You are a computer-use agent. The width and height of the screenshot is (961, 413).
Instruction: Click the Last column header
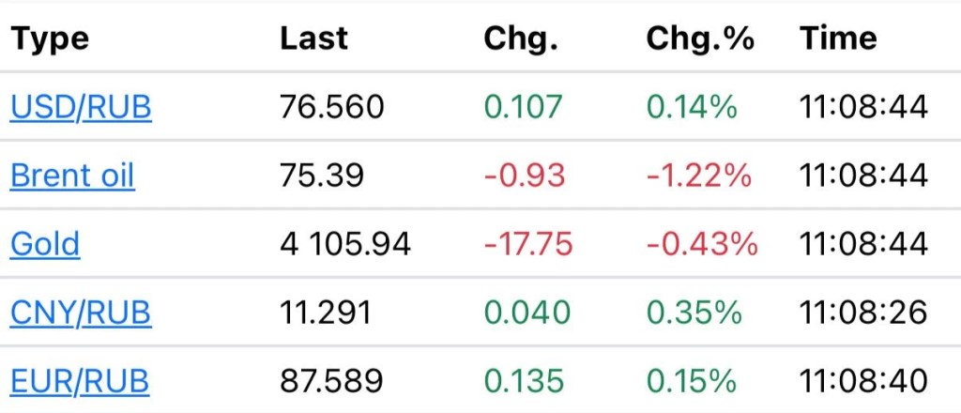[x=313, y=38]
